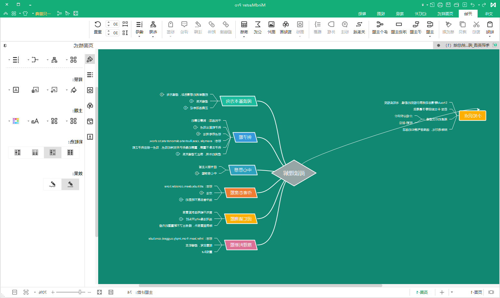Click the remove background image icon
The image size is (500, 298).
pyautogui.click(x=35, y=90)
